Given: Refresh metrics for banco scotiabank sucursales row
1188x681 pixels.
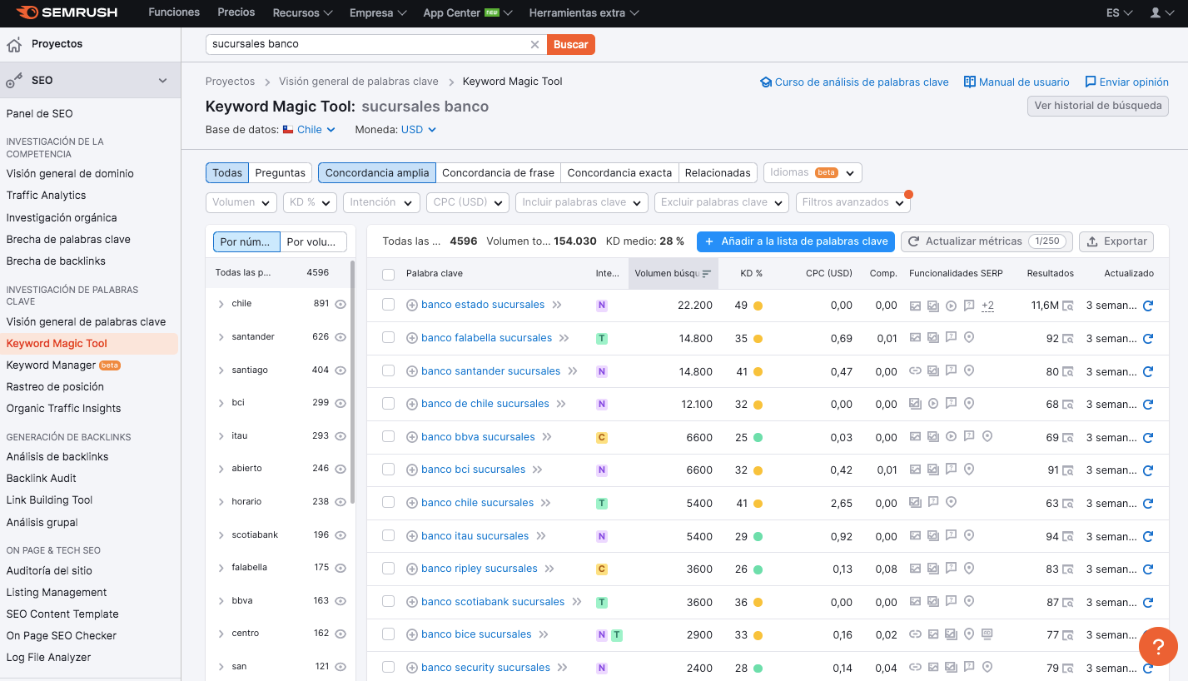Looking at the screenshot, I should pos(1148,602).
